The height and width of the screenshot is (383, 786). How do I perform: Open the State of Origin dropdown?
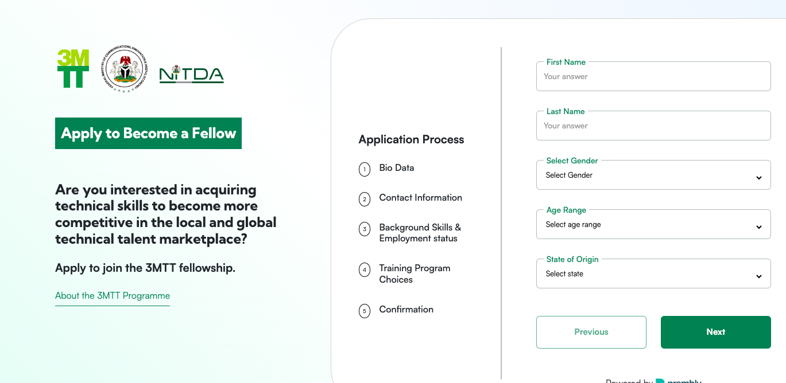point(653,273)
